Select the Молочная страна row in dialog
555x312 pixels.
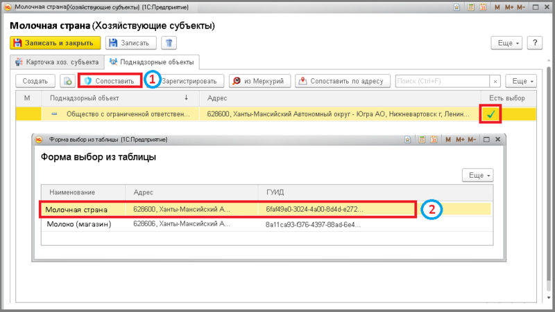coord(266,210)
